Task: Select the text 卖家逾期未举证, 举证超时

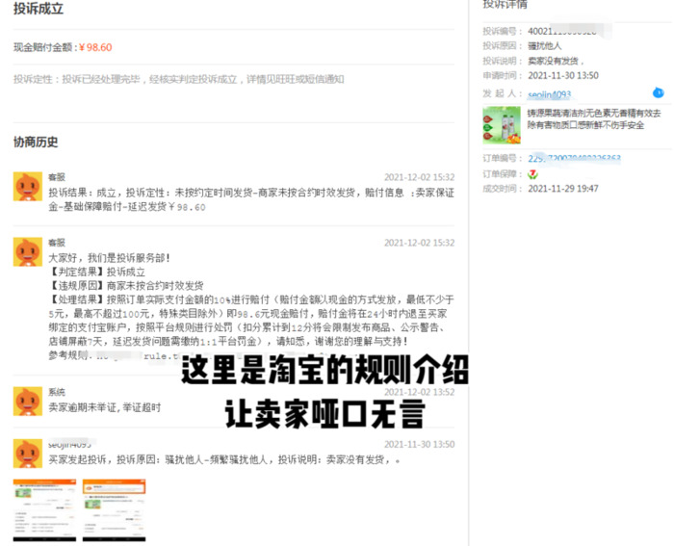Action: (x=104, y=407)
